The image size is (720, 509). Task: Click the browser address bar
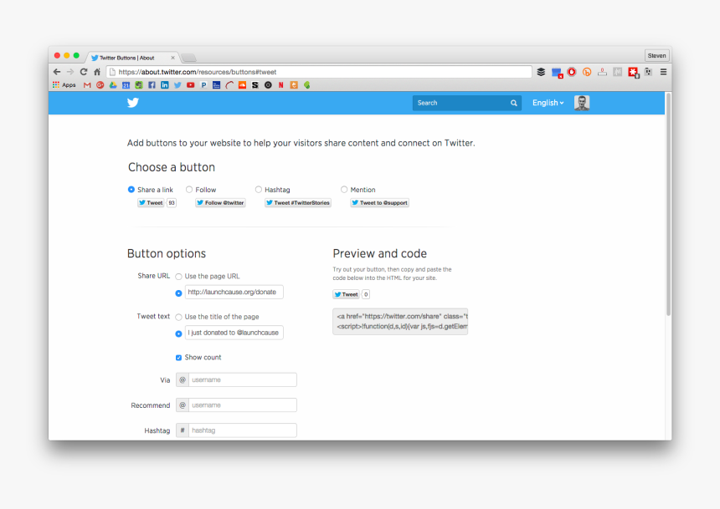click(319, 72)
